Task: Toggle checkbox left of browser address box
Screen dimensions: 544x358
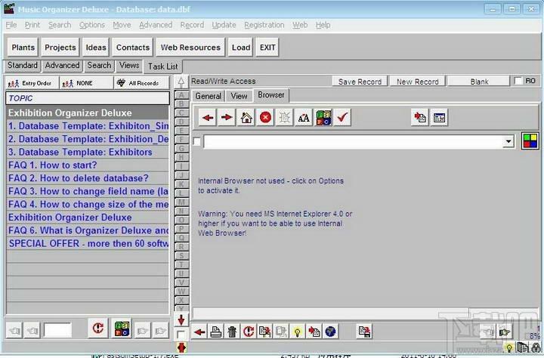Action: pyautogui.click(x=196, y=141)
